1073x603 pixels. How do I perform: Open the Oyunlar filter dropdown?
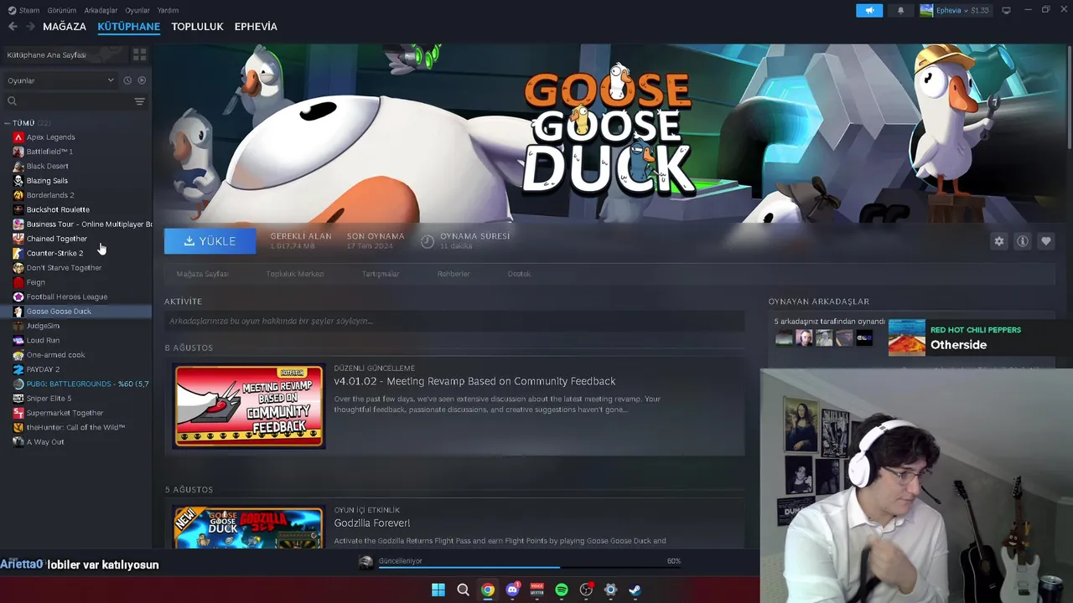pos(60,80)
